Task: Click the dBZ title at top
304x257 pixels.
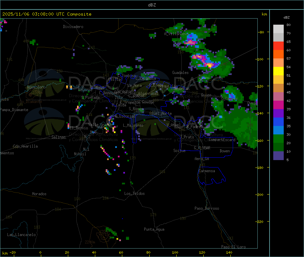Action: point(152,5)
